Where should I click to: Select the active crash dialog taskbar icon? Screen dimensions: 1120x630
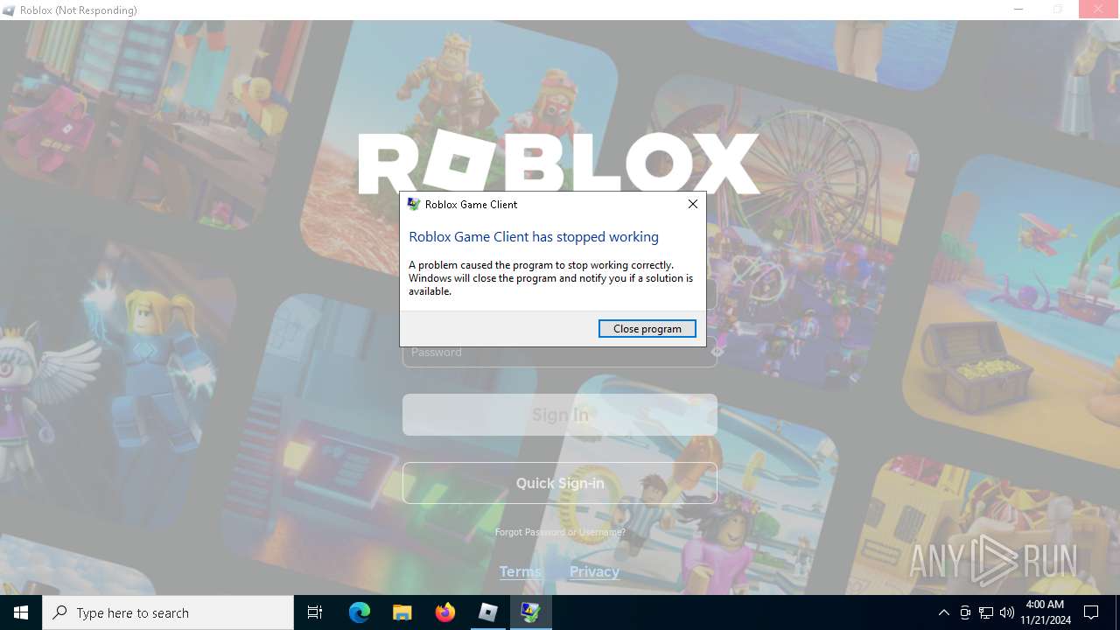click(531, 612)
